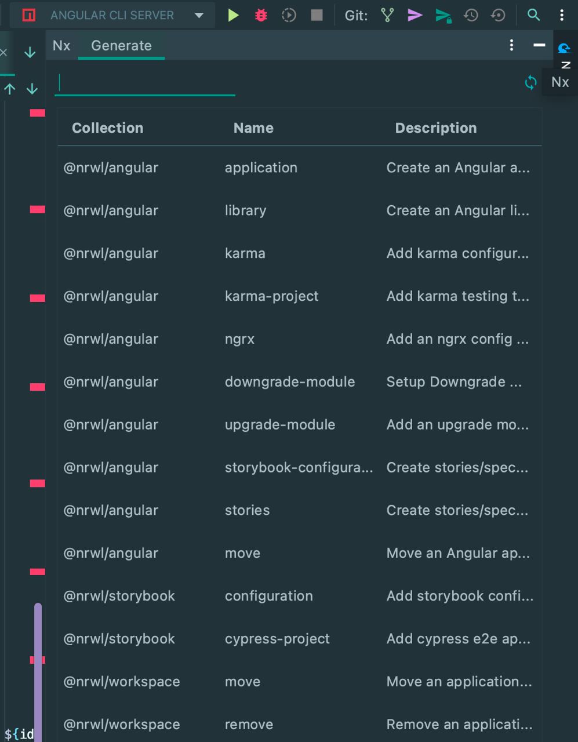Select the library generator row
The width and height of the screenshot is (578, 742).
click(x=299, y=210)
